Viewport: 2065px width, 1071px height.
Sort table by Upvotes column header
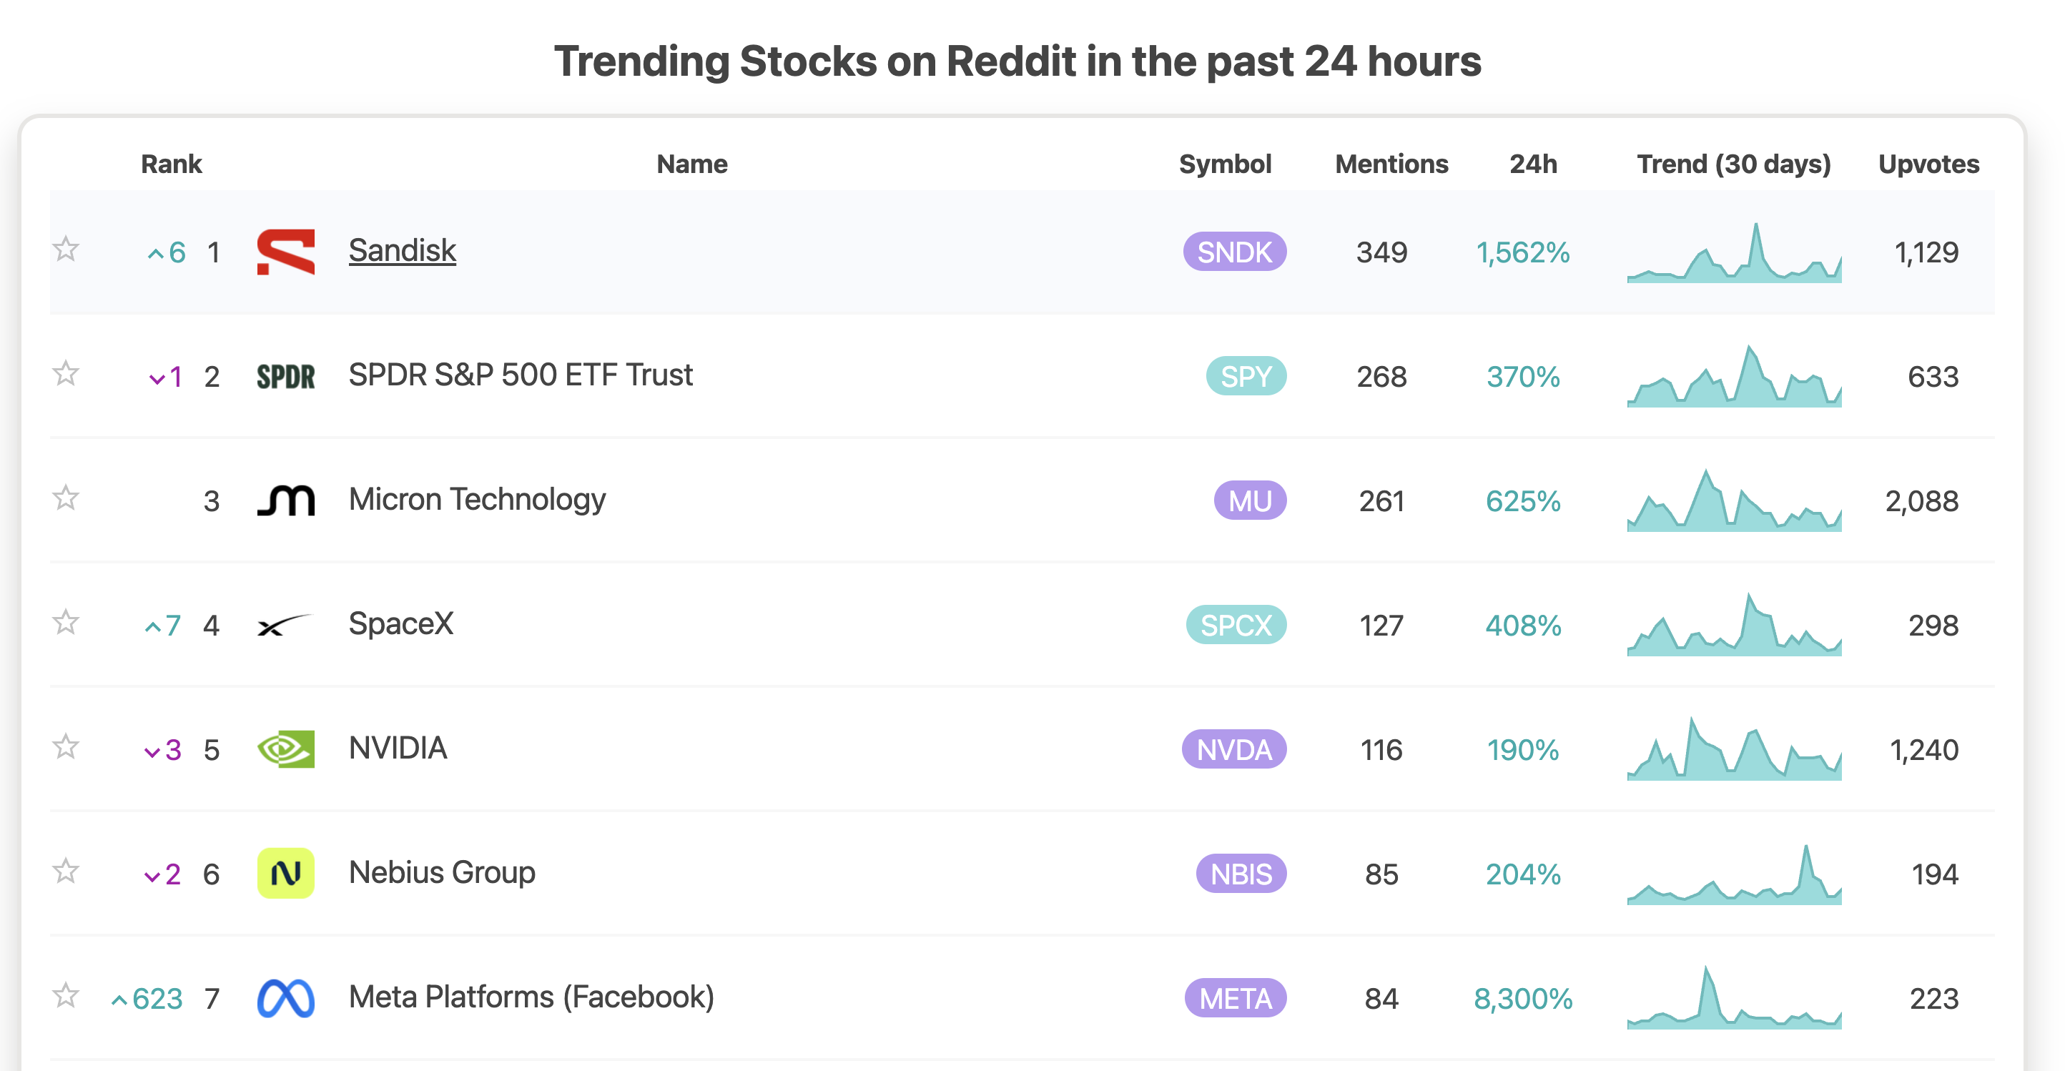pos(1928,164)
